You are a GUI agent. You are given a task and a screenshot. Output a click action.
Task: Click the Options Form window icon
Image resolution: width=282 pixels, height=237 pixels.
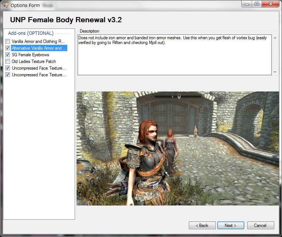tap(6, 6)
